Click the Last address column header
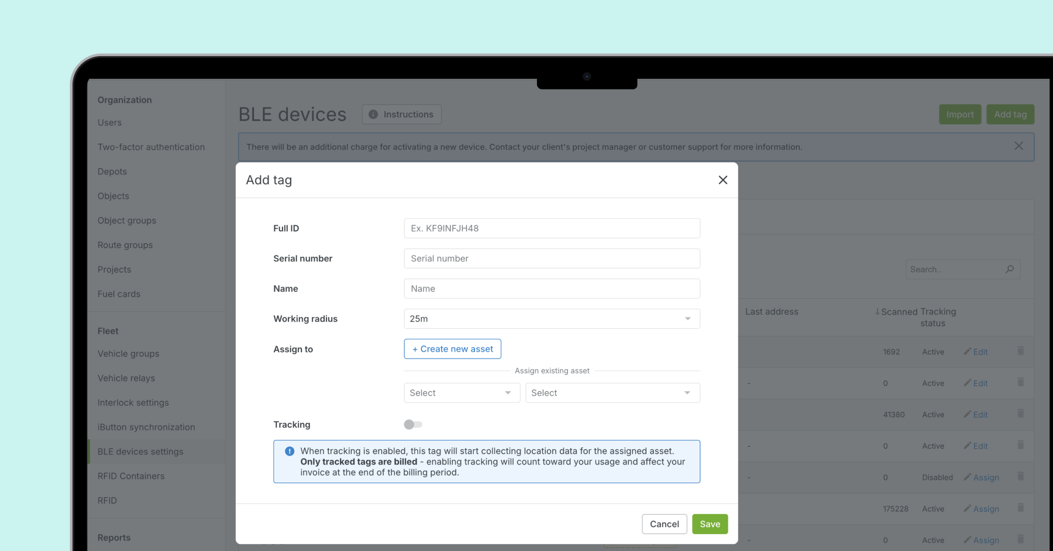Image resolution: width=1053 pixels, height=551 pixels. tap(772, 312)
